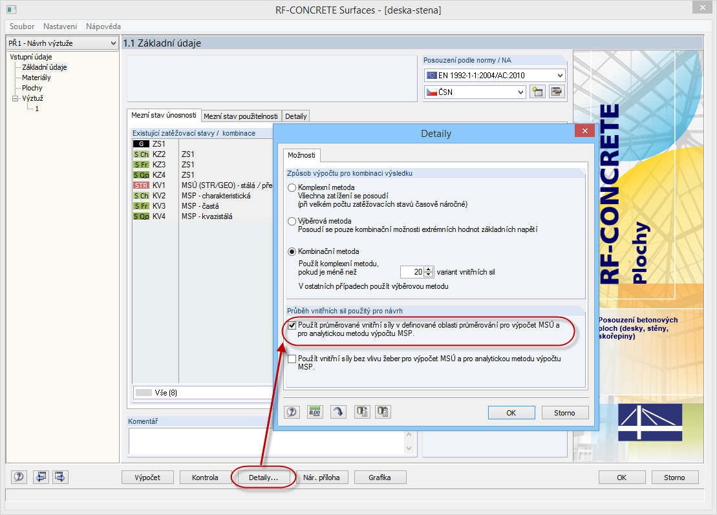Click the application icon in the title bar
Viewport: 717px width, 515px height.
click(x=12, y=10)
